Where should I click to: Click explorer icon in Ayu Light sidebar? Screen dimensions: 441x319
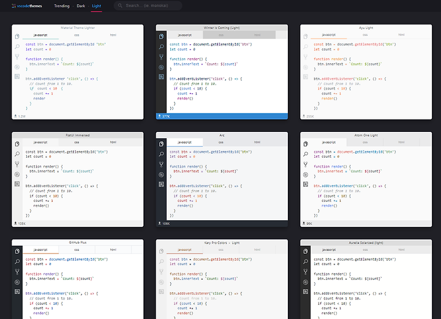click(306, 36)
